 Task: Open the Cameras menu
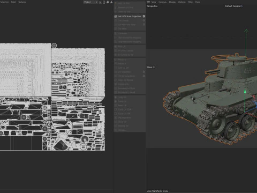[162, 2]
